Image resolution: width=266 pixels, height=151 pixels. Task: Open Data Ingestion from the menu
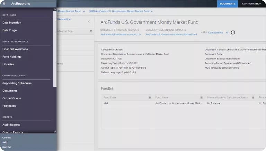pos(12,22)
